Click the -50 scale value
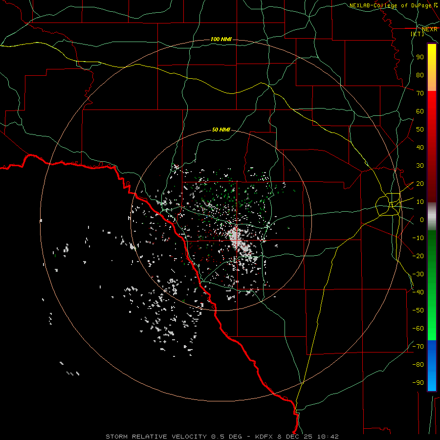 [x=418, y=310]
